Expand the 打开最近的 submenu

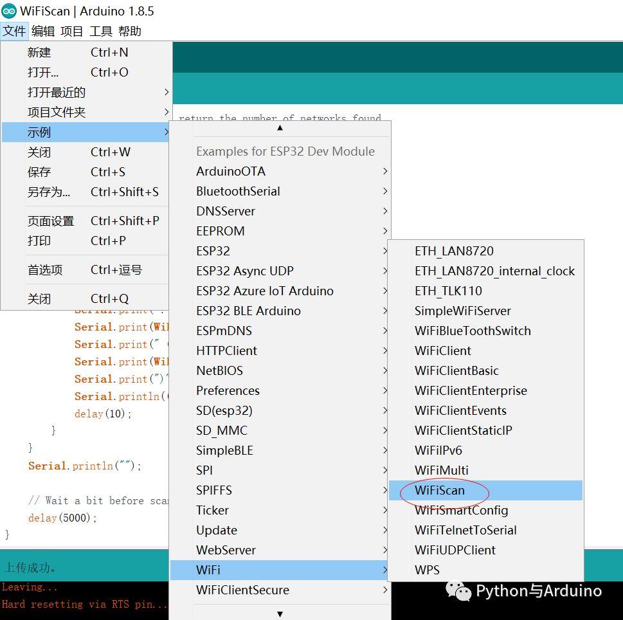point(86,92)
